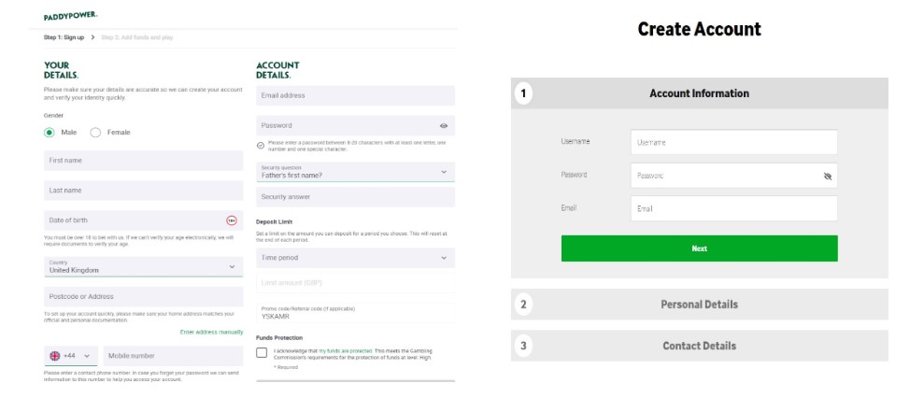Screen dimensions: 924x412
Task: Select the Female radio button
Action: pos(95,133)
